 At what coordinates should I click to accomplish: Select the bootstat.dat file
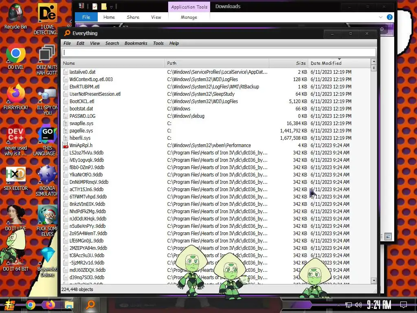point(216,108)
